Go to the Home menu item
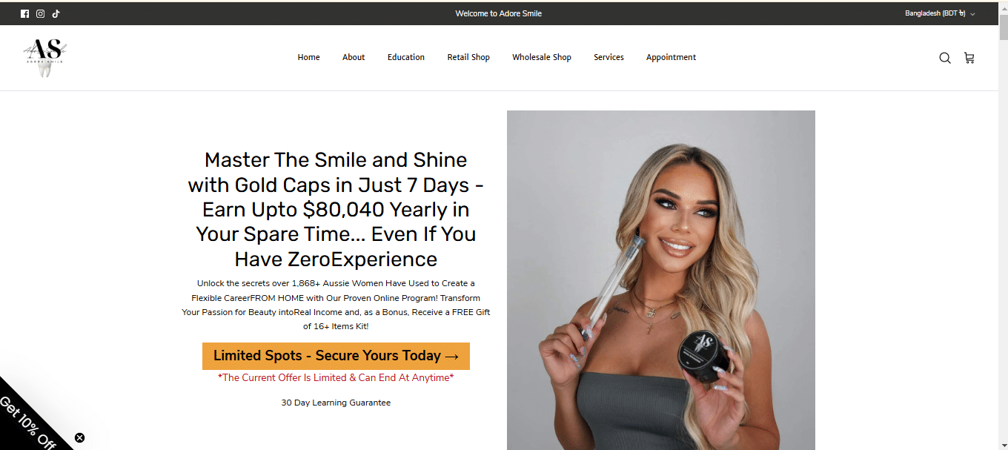The height and width of the screenshot is (450, 1008). (308, 57)
